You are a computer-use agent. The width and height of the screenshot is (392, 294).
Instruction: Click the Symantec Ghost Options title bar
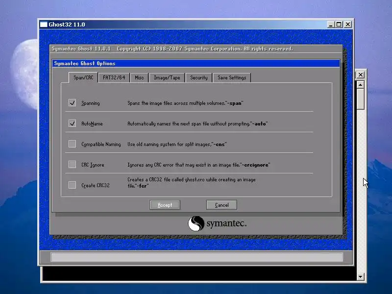click(x=196, y=64)
